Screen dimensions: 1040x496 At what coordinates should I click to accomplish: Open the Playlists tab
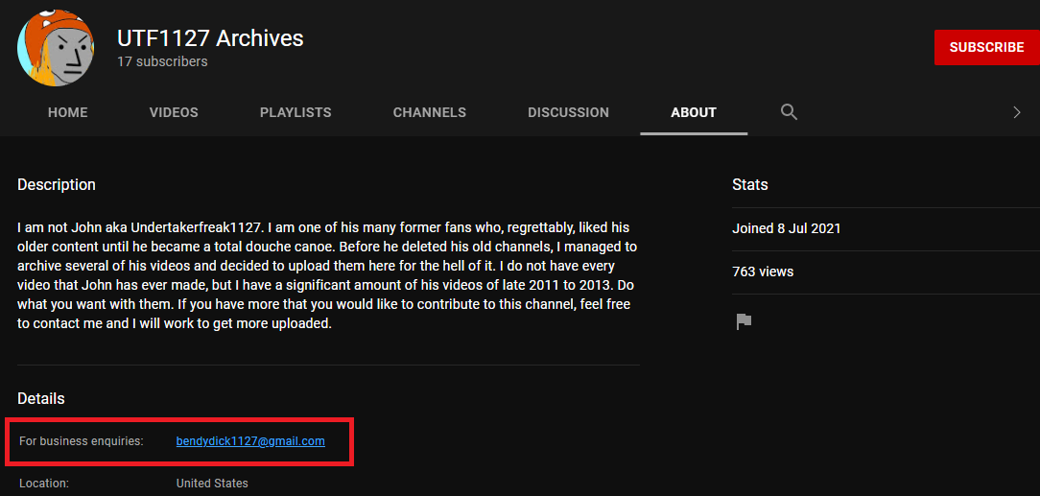pyautogui.click(x=295, y=113)
